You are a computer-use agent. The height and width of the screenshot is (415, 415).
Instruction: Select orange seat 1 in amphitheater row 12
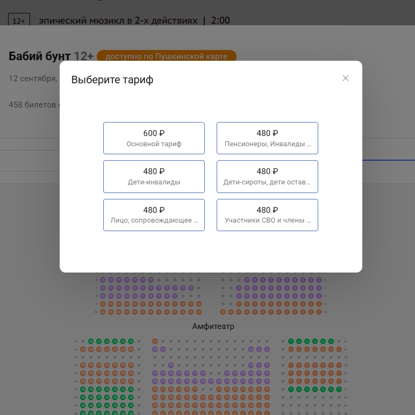pos(339,349)
